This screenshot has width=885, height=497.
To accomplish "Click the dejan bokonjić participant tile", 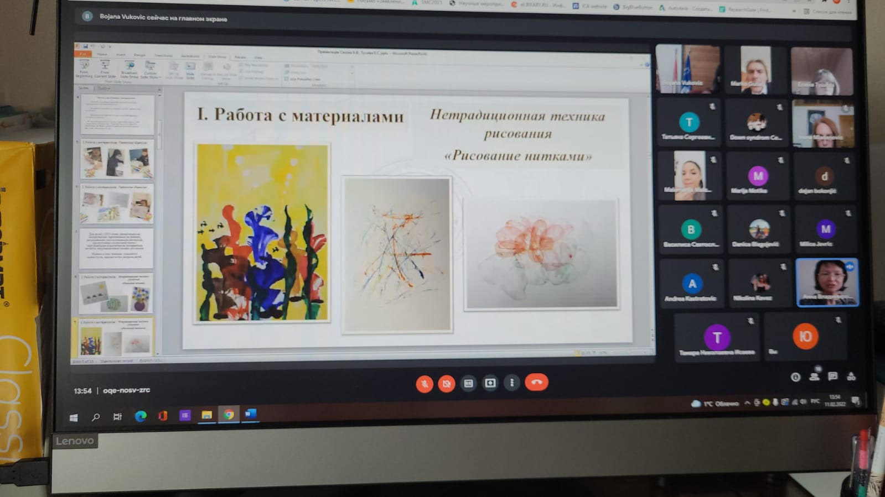I will [x=824, y=177].
